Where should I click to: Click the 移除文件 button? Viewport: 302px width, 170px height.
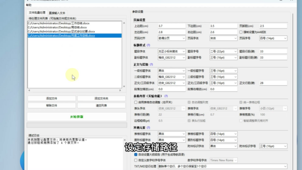coord(52,106)
